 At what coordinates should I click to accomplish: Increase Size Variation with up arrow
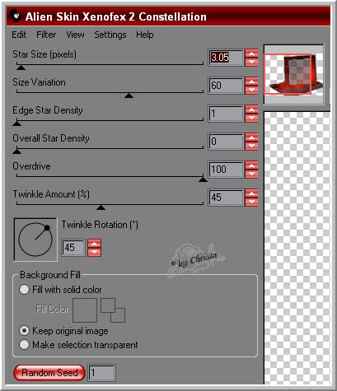[x=251, y=81]
